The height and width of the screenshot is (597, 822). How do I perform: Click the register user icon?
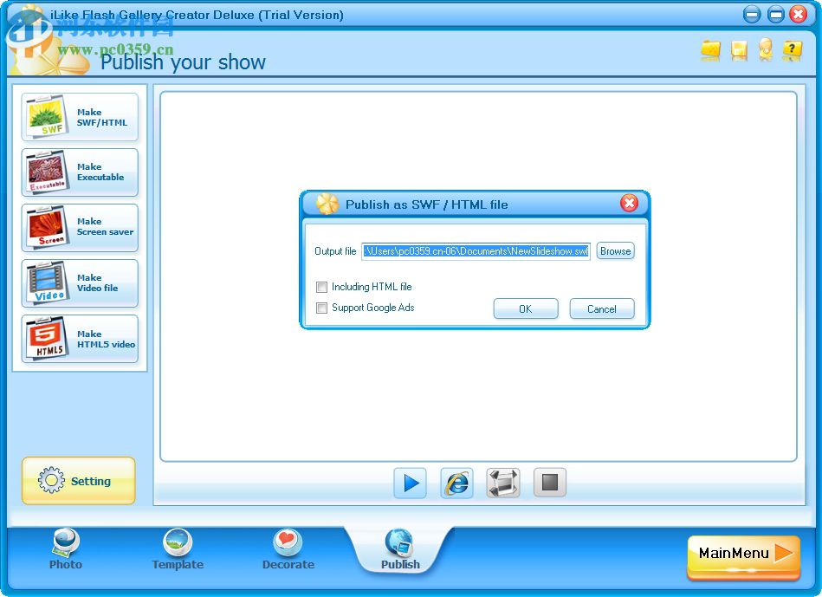point(765,50)
